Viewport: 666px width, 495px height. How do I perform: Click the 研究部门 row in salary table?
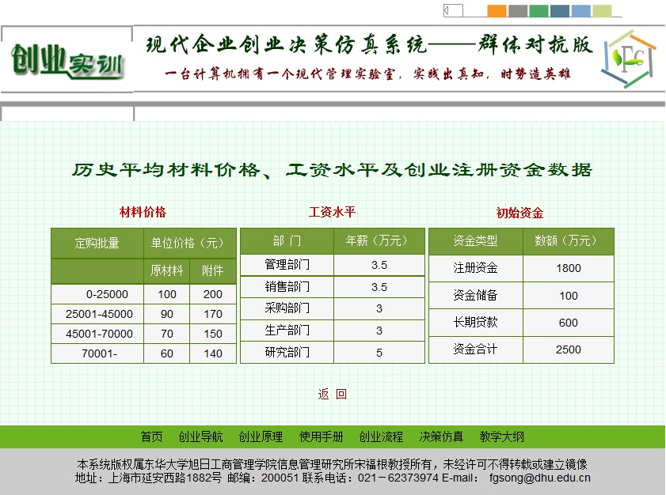tap(287, 353)
